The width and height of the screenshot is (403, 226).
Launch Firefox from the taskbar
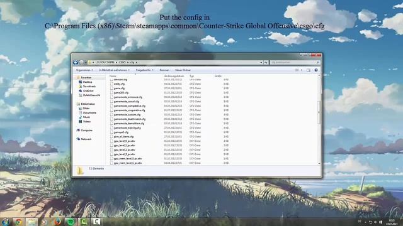point(57,222)
